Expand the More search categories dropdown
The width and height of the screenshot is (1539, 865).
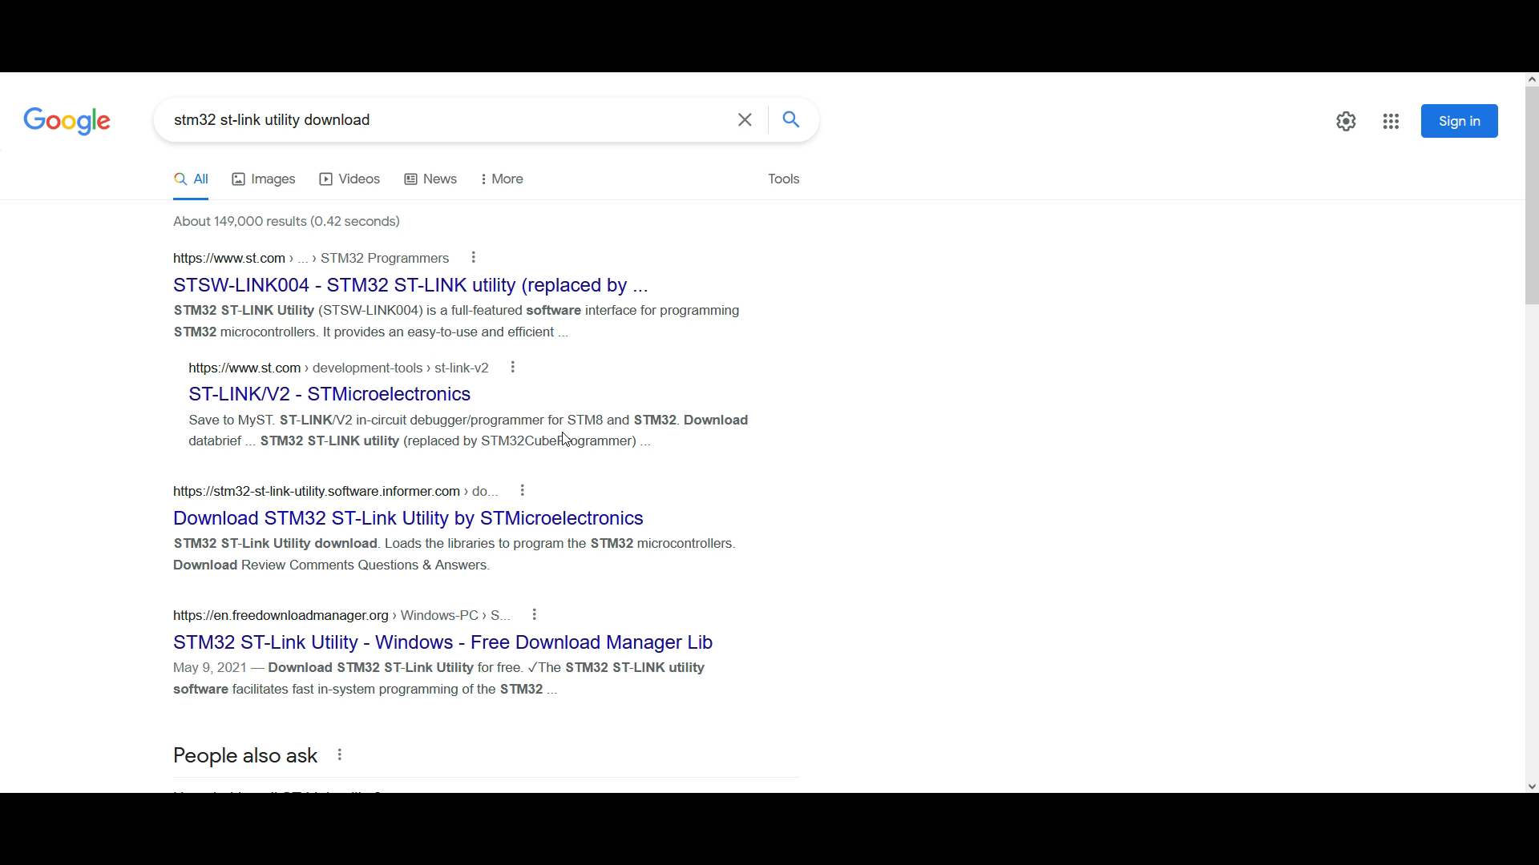tap(502, 179)
